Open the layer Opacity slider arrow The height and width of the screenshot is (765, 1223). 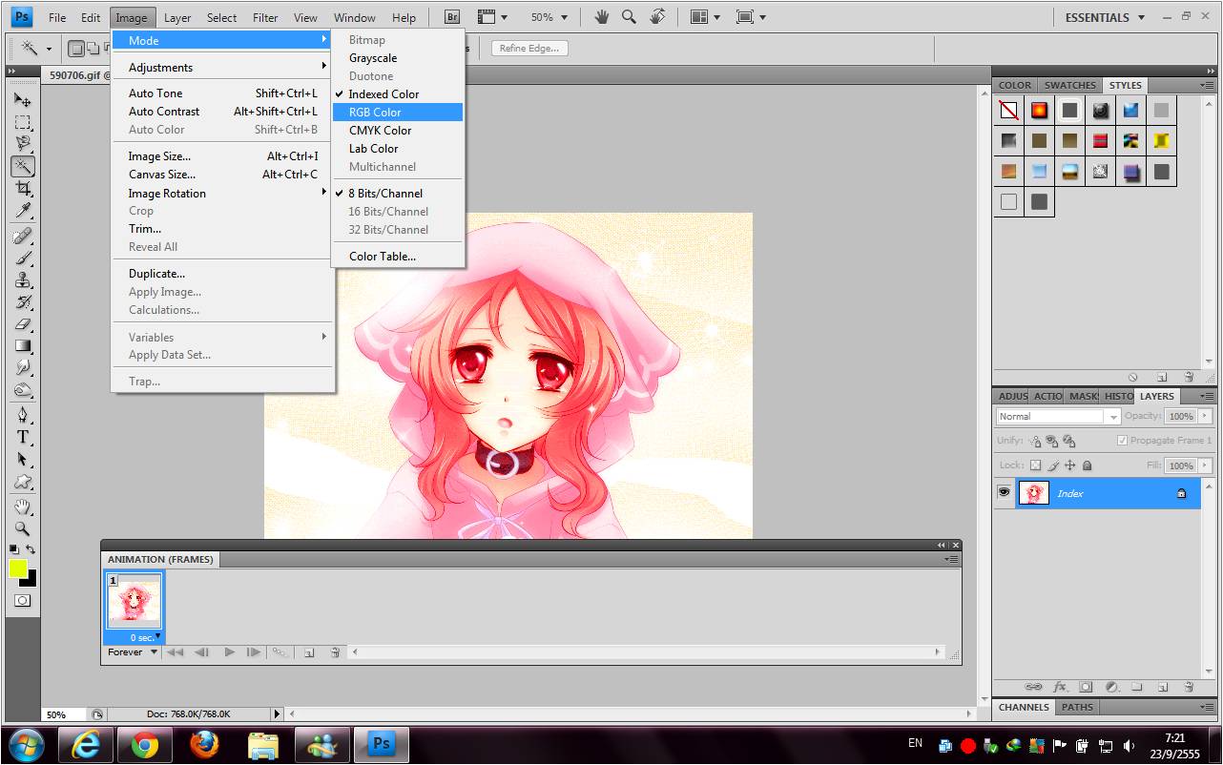(1205, 416)
